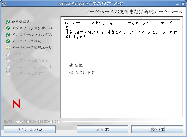Click the キャンセル (C) button
Screen dimensions: 187x137
(x=30, y=129)
